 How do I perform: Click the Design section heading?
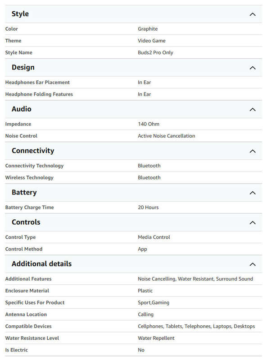click(x=23, y=67)
